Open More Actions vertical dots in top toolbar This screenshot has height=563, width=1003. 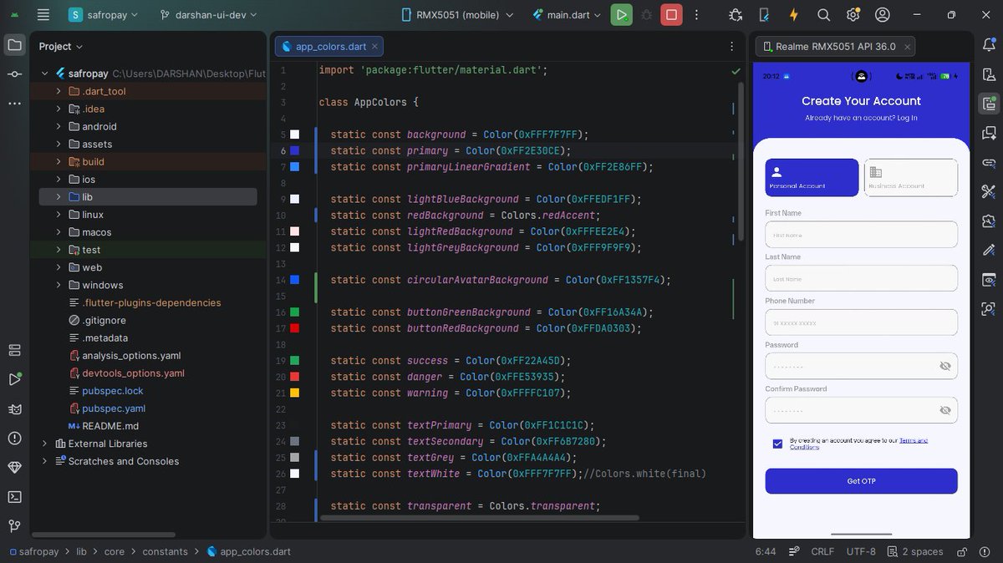click(x=697, y=14)
